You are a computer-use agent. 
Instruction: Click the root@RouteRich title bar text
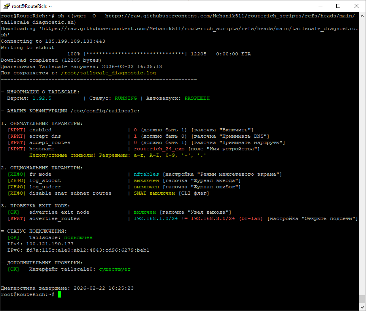pos(31,6)
